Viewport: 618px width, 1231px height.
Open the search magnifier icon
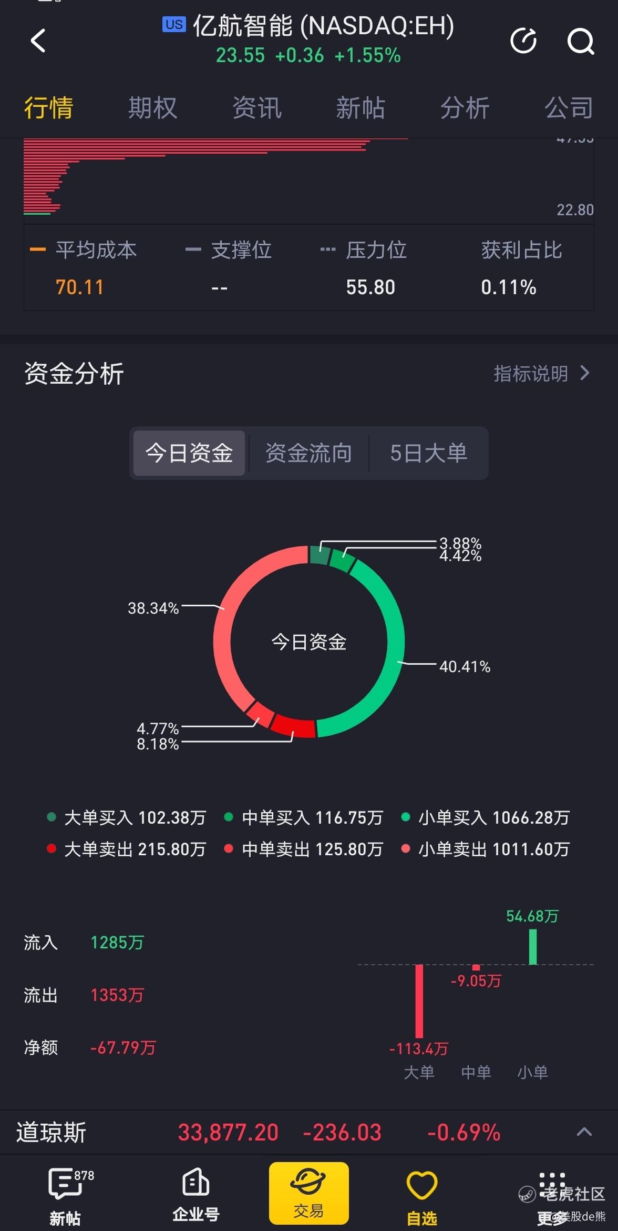580,41
